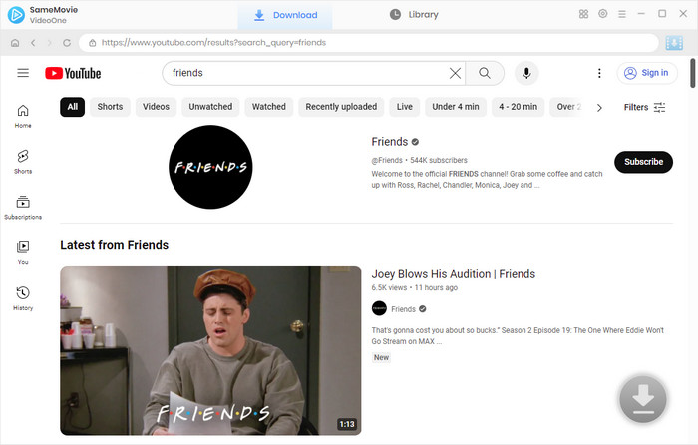
Task: Reload the page with refresh icon
Action: pos(67,43)
